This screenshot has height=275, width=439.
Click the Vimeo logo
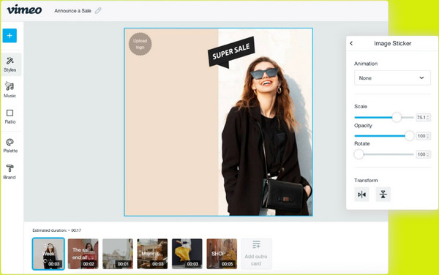click(24, 10)
